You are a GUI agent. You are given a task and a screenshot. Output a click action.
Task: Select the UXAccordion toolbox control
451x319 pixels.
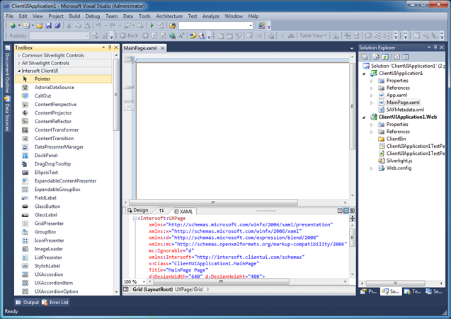click(63, 274)
